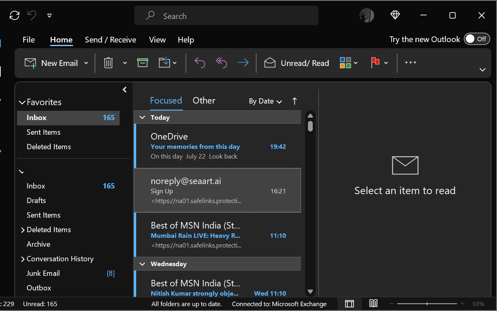Select Inbox under Favorites
Viewport: 497px width, 311px height.
click(68, 118)
